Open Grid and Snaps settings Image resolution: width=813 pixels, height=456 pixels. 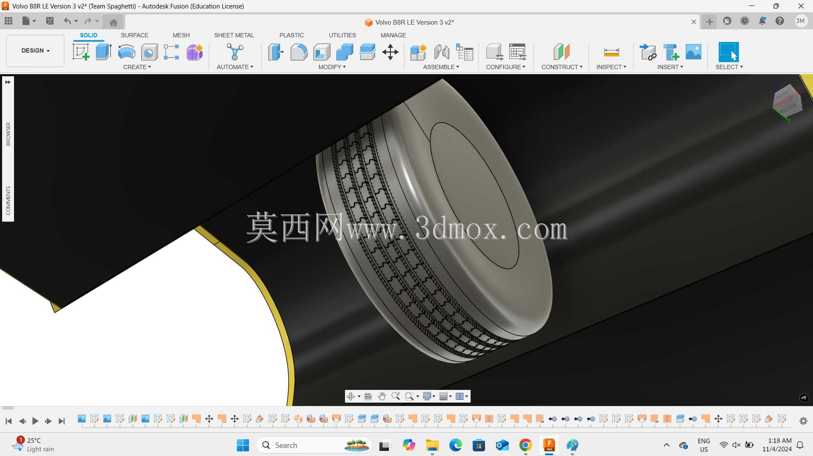click(446, 396)
